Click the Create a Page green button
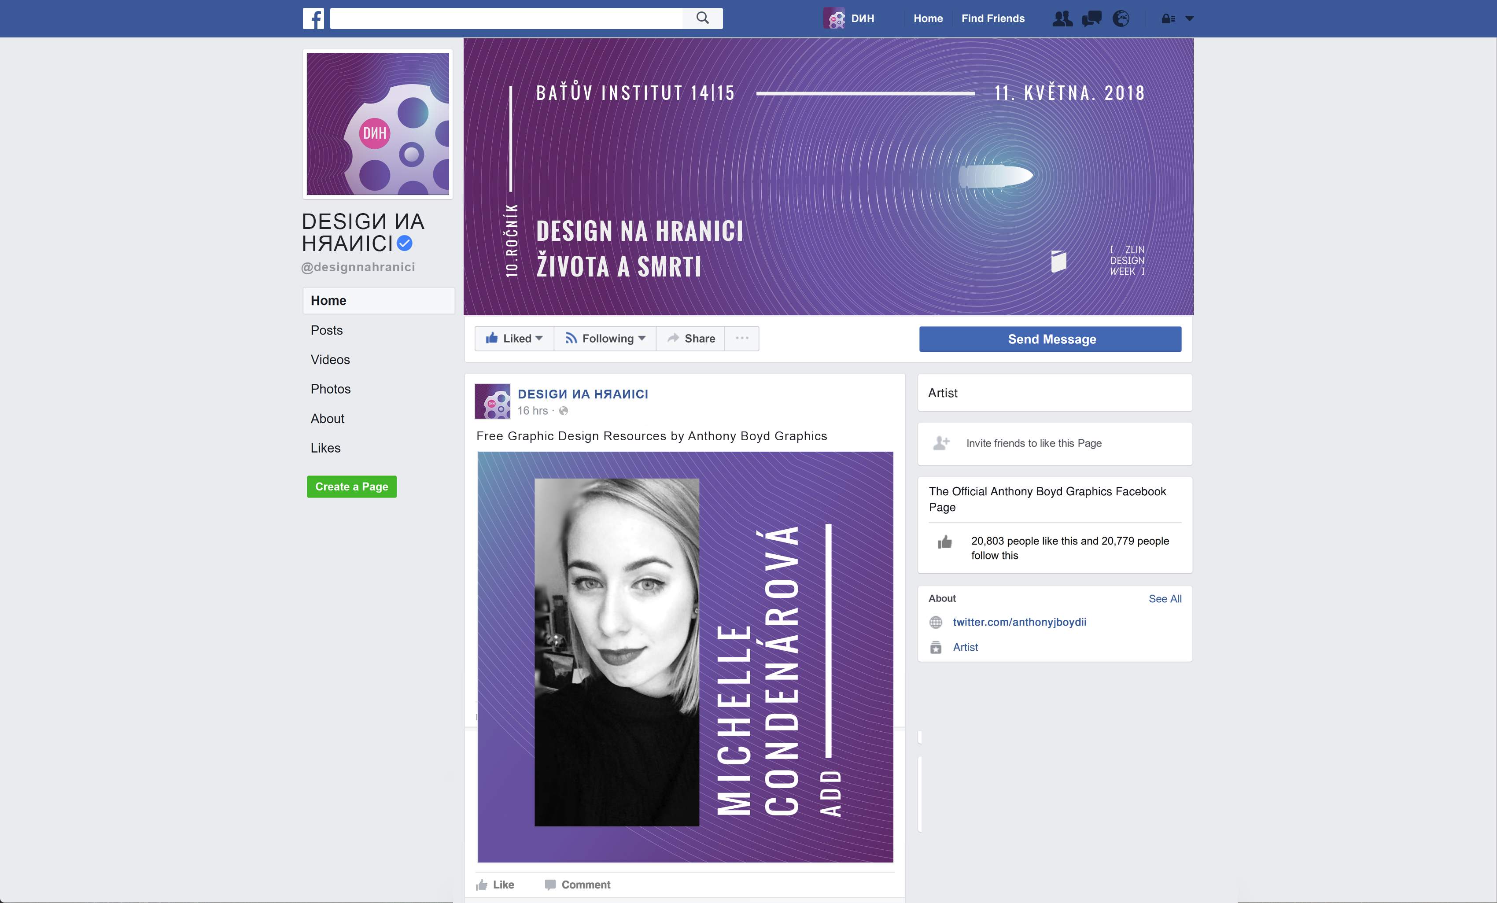The width and height of the screenshot is (1497, 903). coord(351,487)
